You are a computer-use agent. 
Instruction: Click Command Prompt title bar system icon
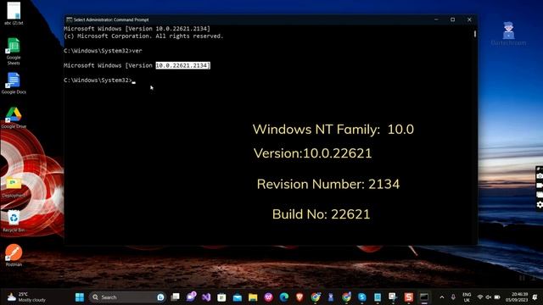[x=69, y=19]
